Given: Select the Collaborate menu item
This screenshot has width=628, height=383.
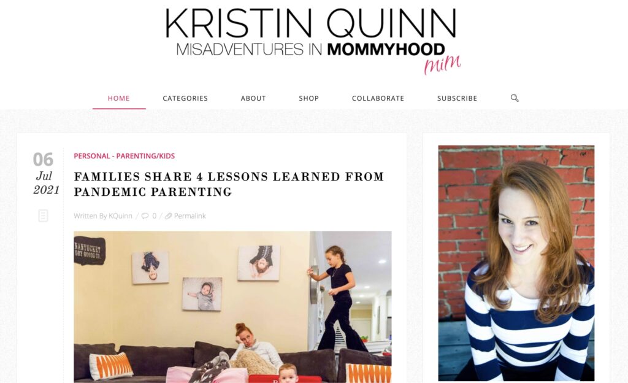Looking at the screenshot, I should (x=378, y=98).
